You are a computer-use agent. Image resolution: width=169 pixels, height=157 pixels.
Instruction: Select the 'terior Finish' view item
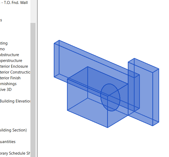(10, 78)
